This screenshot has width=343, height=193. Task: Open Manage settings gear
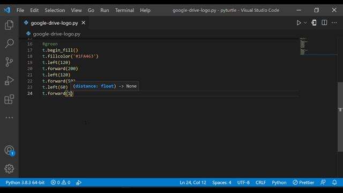(x=9, y=169)
